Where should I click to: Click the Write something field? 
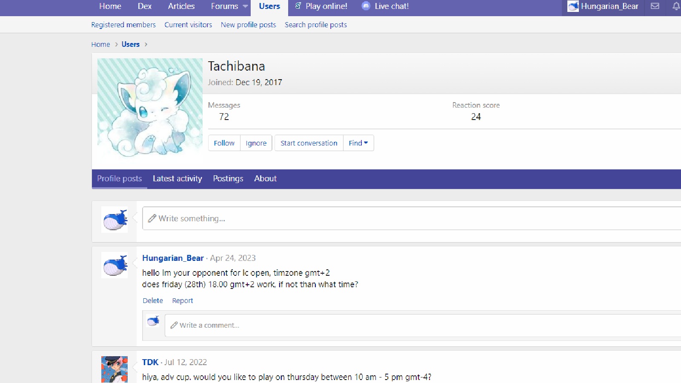[412, 218]
